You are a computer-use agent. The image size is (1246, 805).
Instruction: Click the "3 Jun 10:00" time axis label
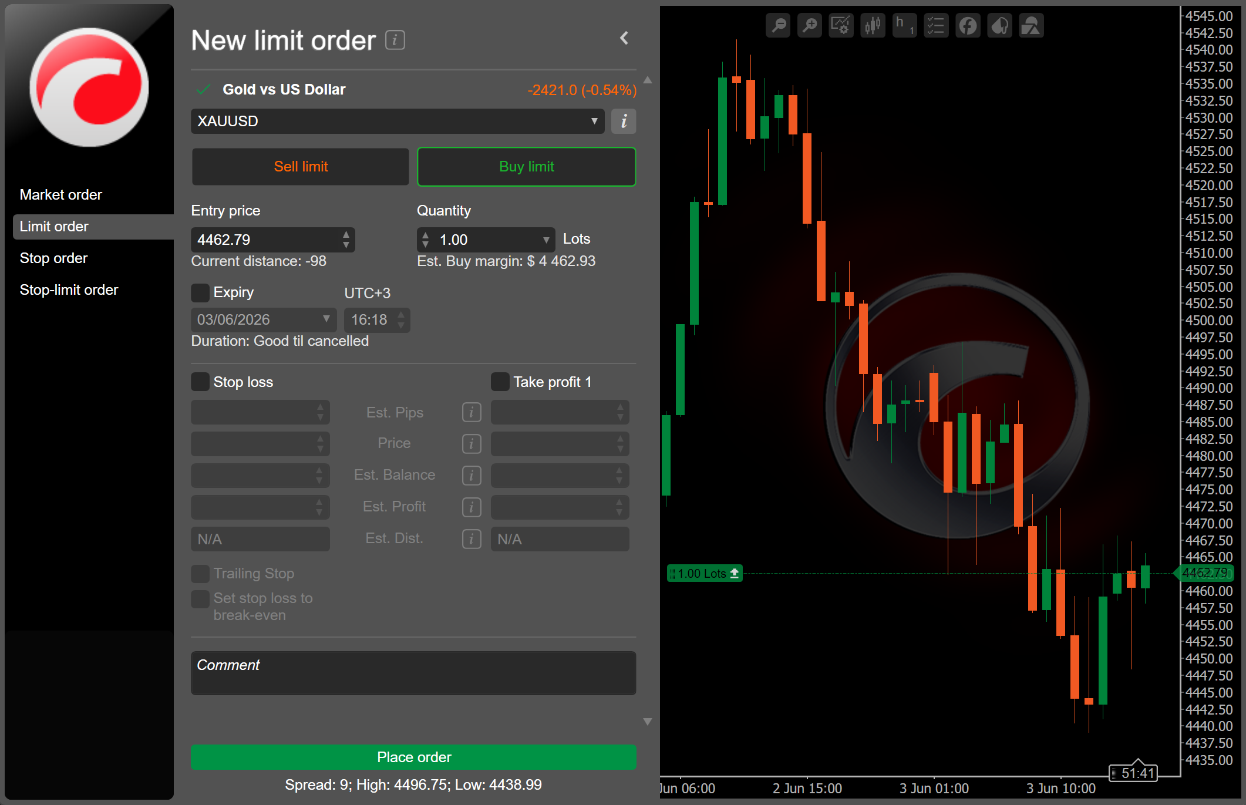click(x=1061, y=789)
